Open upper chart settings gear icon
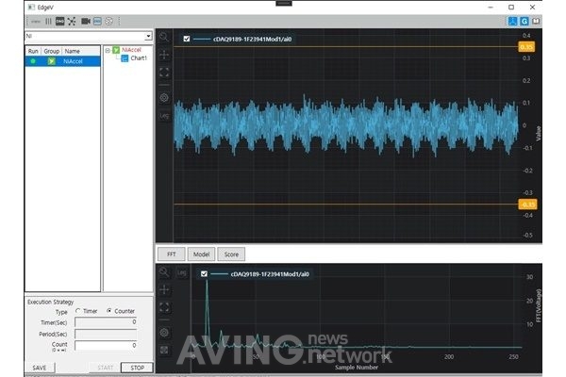This screenshot has height=377, width=566. (164, 98)
